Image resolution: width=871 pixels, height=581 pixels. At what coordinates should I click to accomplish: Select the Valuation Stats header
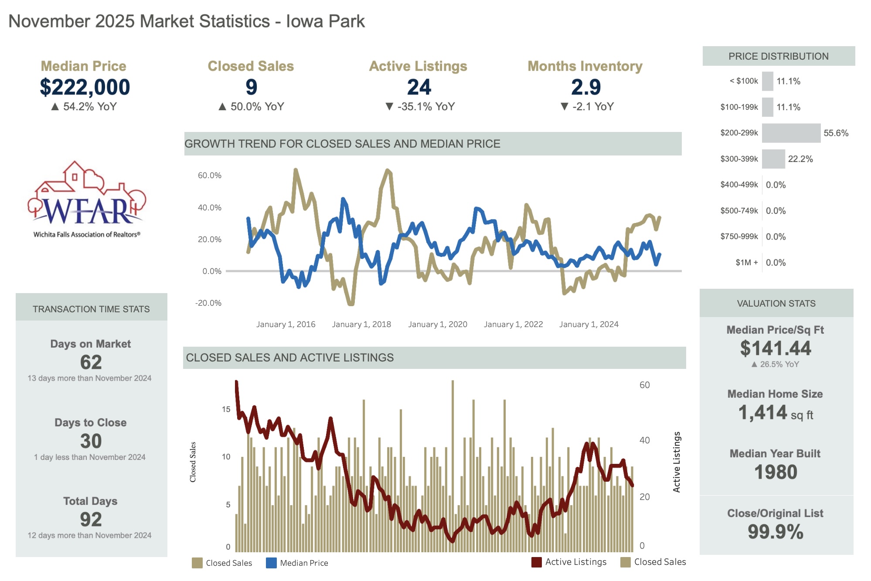[776, 303]
